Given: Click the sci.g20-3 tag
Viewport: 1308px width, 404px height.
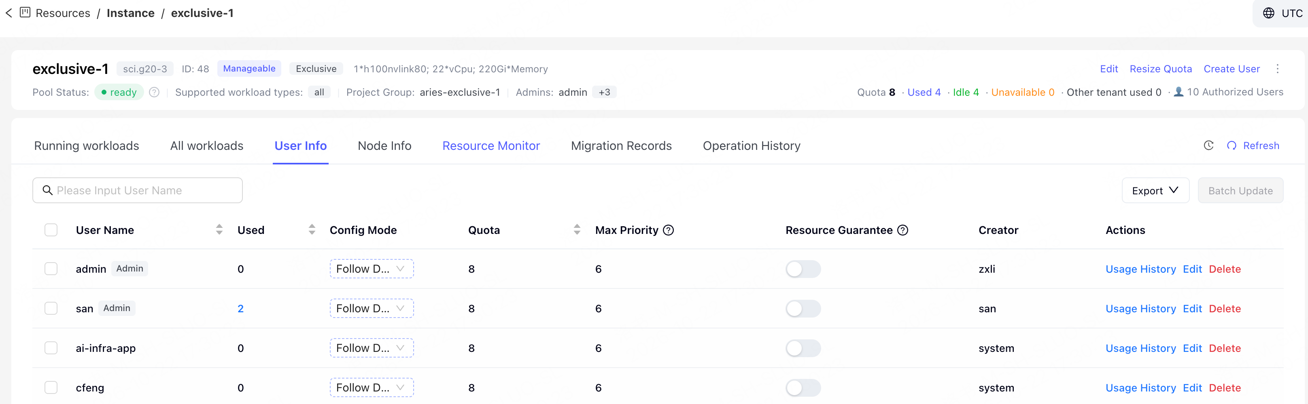Looking at the screenshot, I should 145,68.
